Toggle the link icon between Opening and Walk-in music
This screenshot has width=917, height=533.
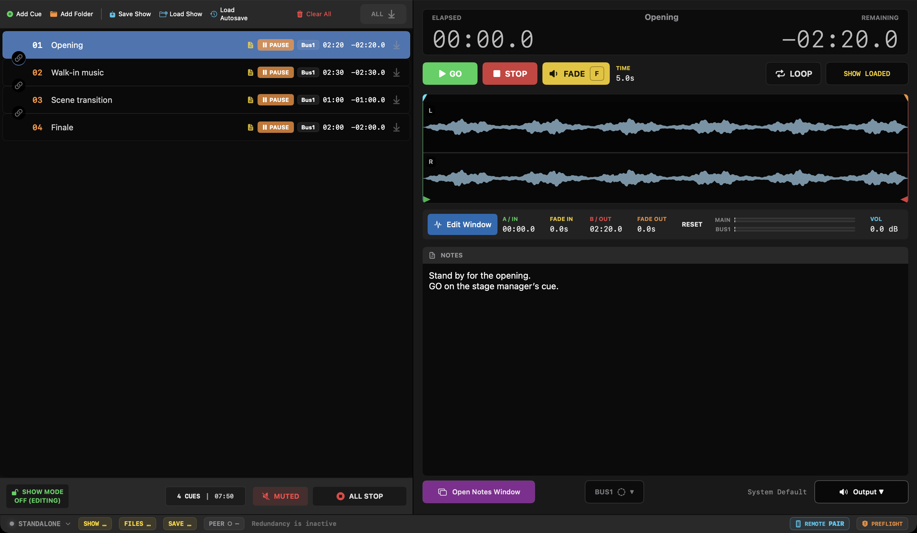pyautogui.click(x=19, y=58)
